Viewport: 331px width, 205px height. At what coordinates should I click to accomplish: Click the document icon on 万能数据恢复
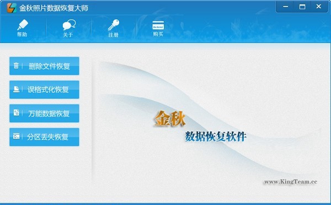pyautogui.click(x=16, y=113)
